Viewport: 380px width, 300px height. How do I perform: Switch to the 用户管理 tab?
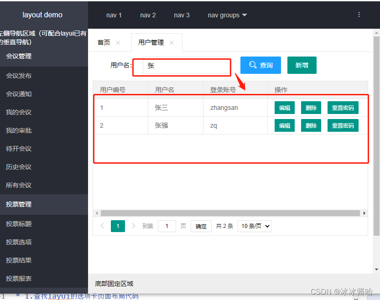[x=151, y=42]
